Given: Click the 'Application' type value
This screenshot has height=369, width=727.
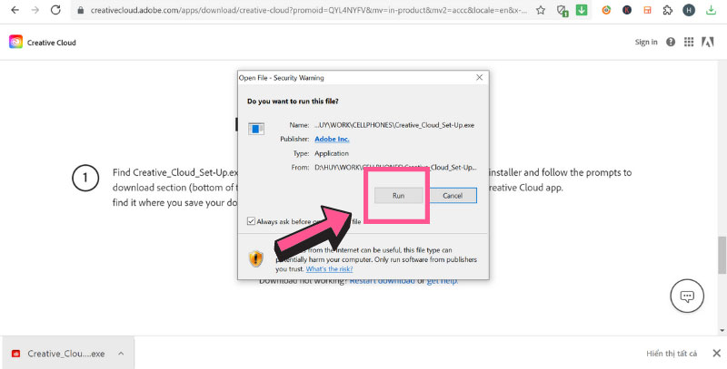Looking at the screenshot, I should coord(332,153).
